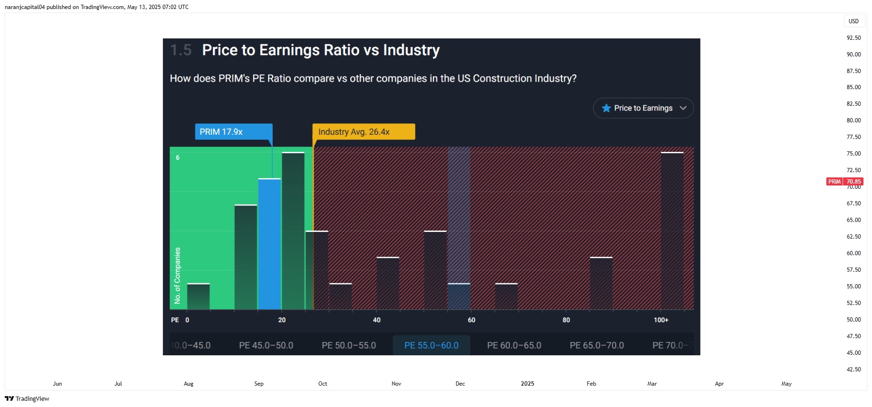Screen dimensions: 872x407
Task: Click the 'Mar' label on the time axis
Action: tap(652, 384)
